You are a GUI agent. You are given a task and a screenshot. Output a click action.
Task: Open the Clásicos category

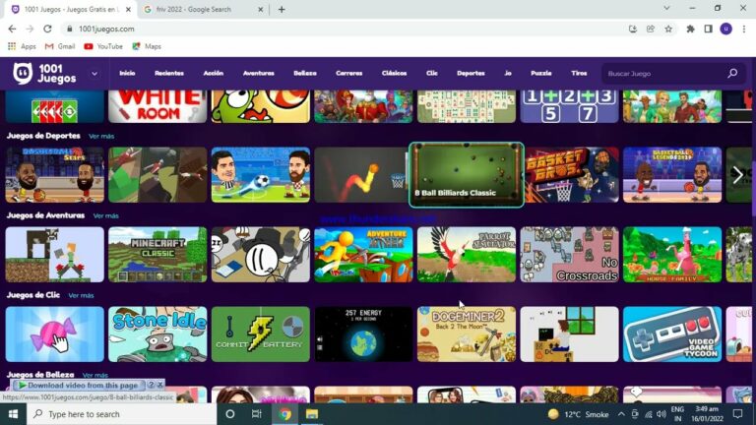pyautogui.click(x=395, y=73)
